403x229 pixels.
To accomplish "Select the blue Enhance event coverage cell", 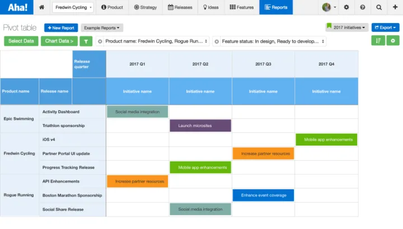I will [263, 195].
